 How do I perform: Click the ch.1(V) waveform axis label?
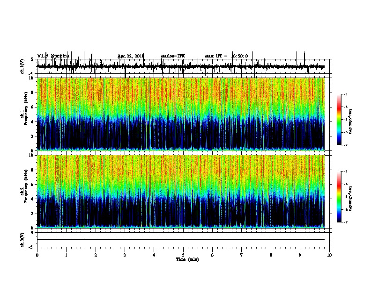pyautogui.click(x=22, y=66)
